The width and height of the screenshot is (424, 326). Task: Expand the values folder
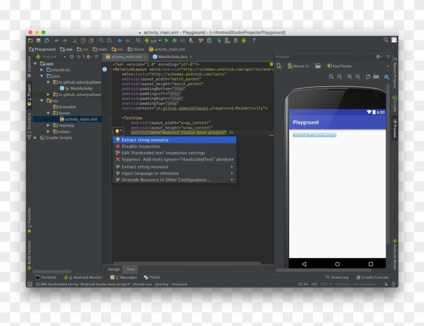[x=48, y=132]
